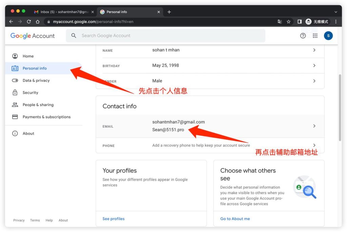Open a new browser tab

tap(169, 12)
